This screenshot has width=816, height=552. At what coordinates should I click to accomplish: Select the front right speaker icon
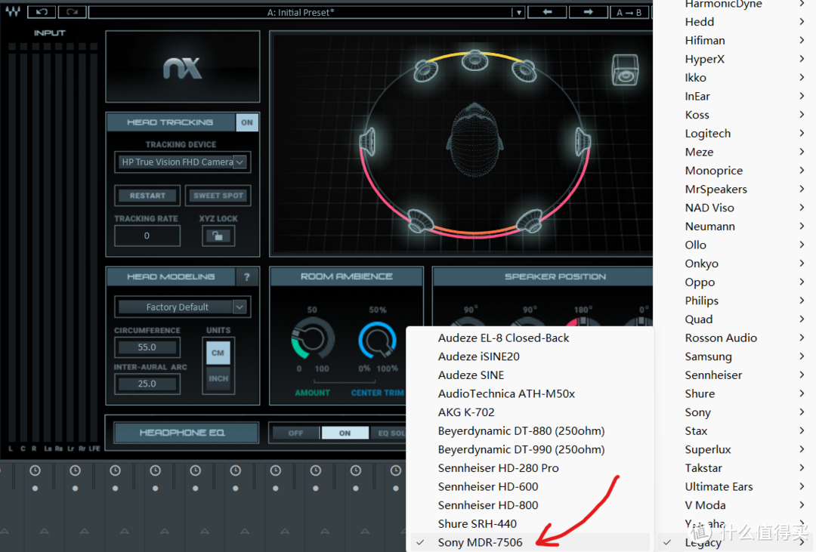[x=524, y=70]
